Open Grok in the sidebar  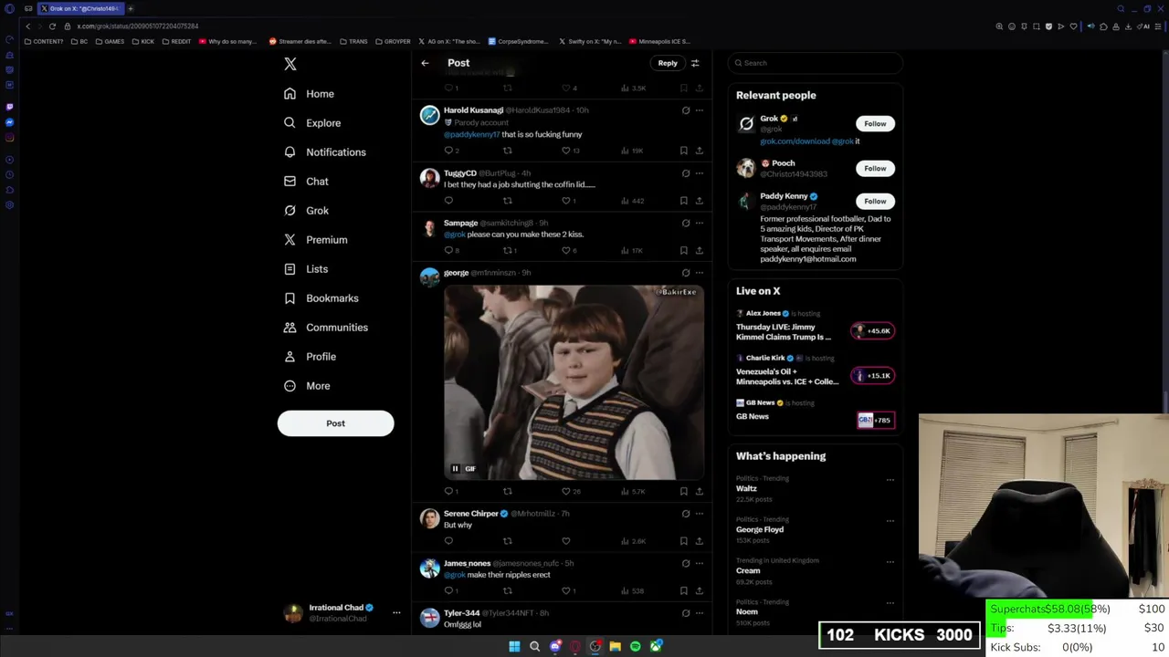[306, 211]
